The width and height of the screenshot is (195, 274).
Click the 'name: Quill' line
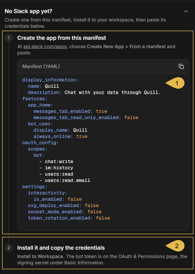44,86
